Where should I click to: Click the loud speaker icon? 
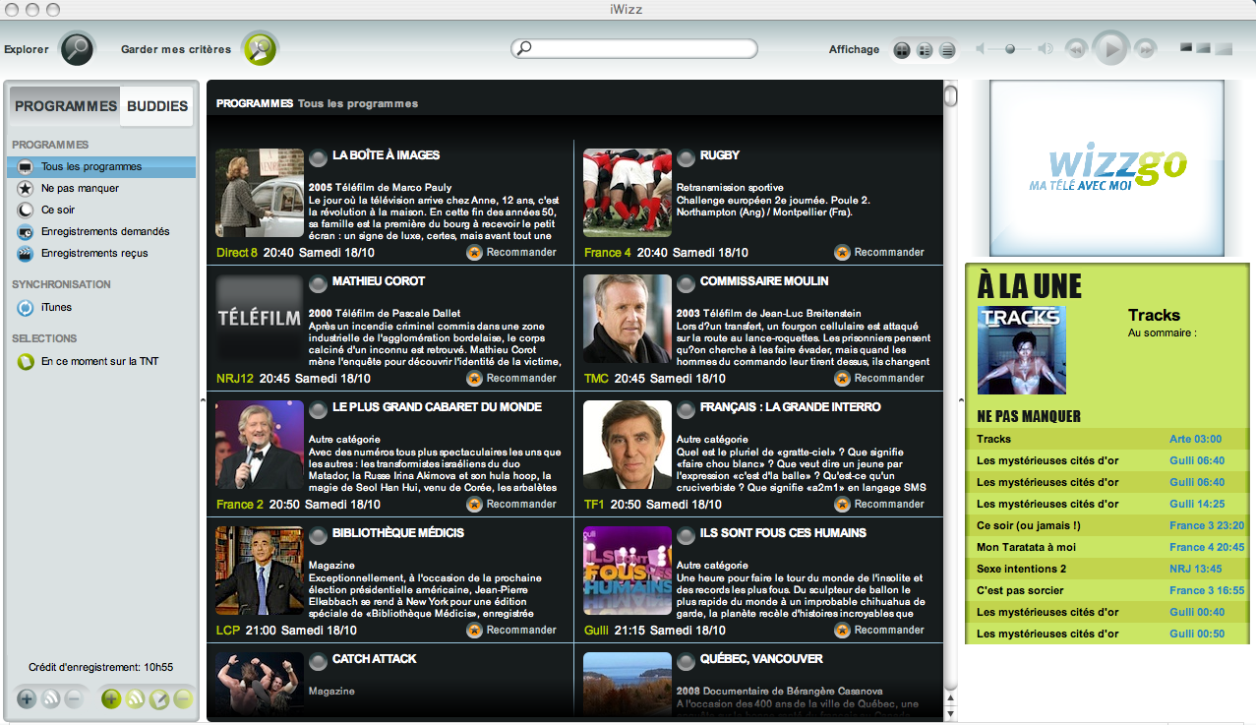(1046, 49)
